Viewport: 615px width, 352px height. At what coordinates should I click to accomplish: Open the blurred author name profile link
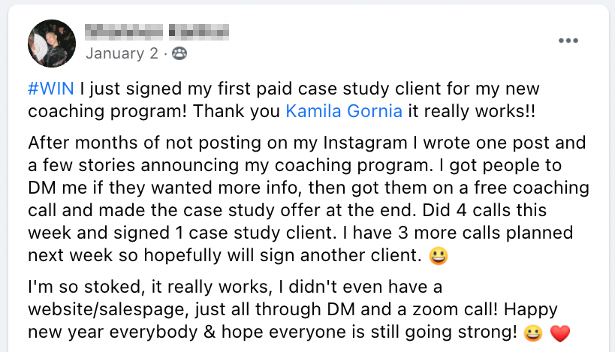pyautogui.click(x=157, y=32)
